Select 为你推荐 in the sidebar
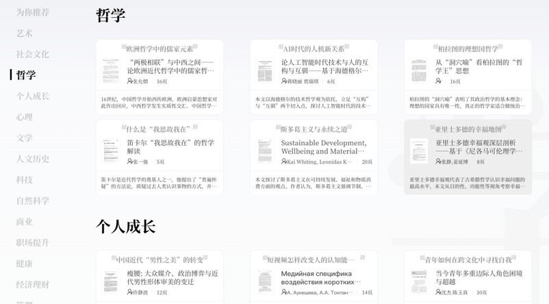 tap(33, 12)
